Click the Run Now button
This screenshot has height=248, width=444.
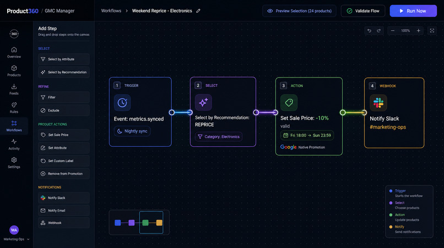pos(413,11)
